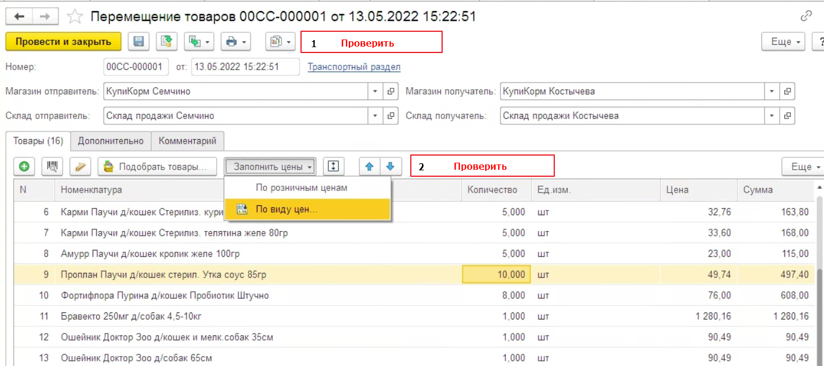This screenshot has width=824, height=366.
Task: Click the post document icon
Action: pos(167,42)
